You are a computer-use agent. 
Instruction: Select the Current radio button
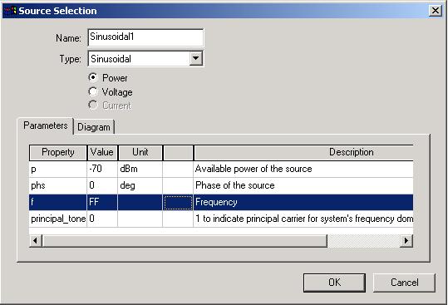click(93, 106)
